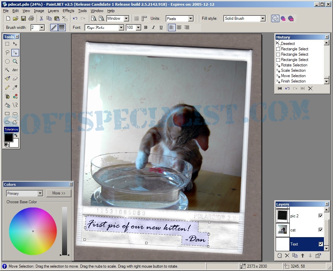
Task: Open the Edit menu
Action: 15,11
